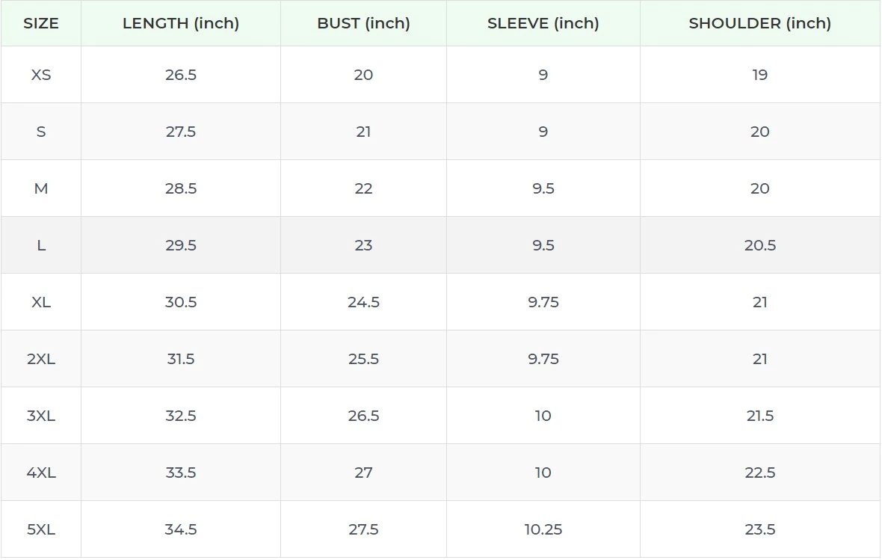Image resolution: width=882 pixels, height=560 pixels.
Task: Select the S size cell
Action: (41, 132)
